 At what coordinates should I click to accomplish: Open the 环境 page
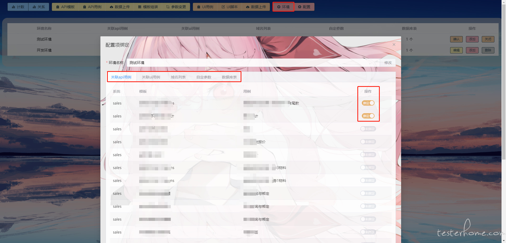283,7
